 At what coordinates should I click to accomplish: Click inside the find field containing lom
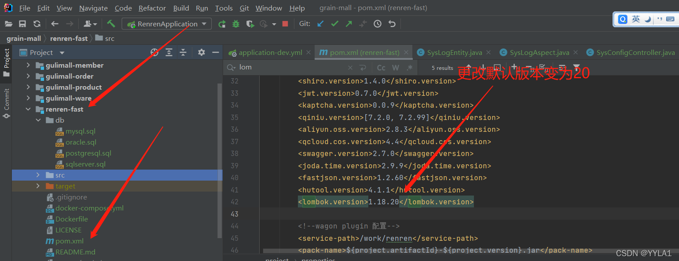[x=290, y=68]
